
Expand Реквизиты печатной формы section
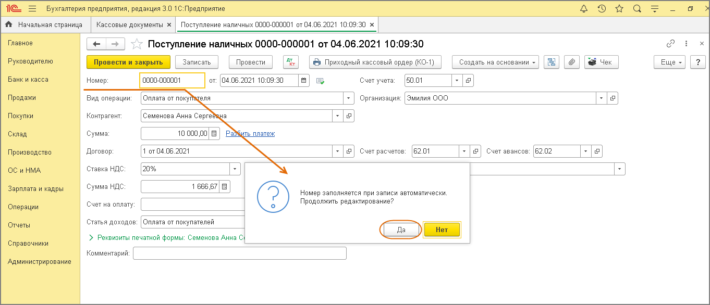pos(92,237)
